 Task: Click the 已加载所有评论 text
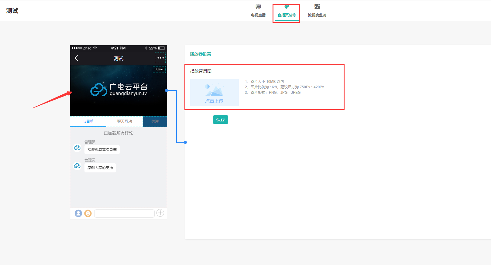tap(118, 133)
